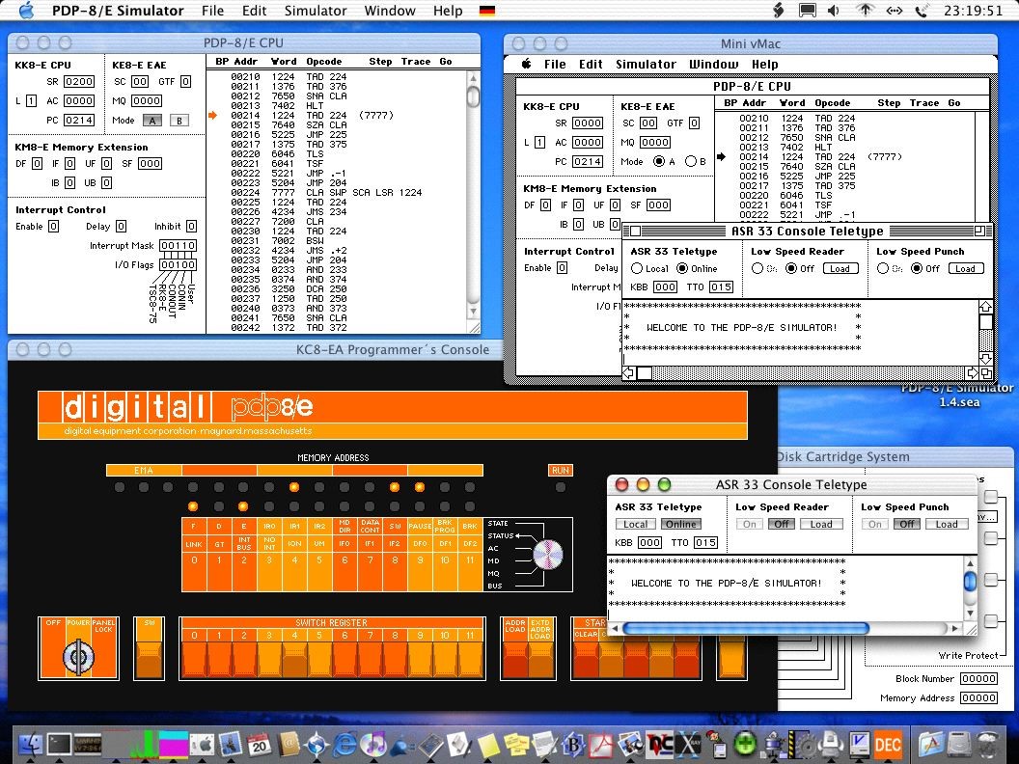Turn the power key switch on the console
The image size is (1019, 764).
(78, 656)
